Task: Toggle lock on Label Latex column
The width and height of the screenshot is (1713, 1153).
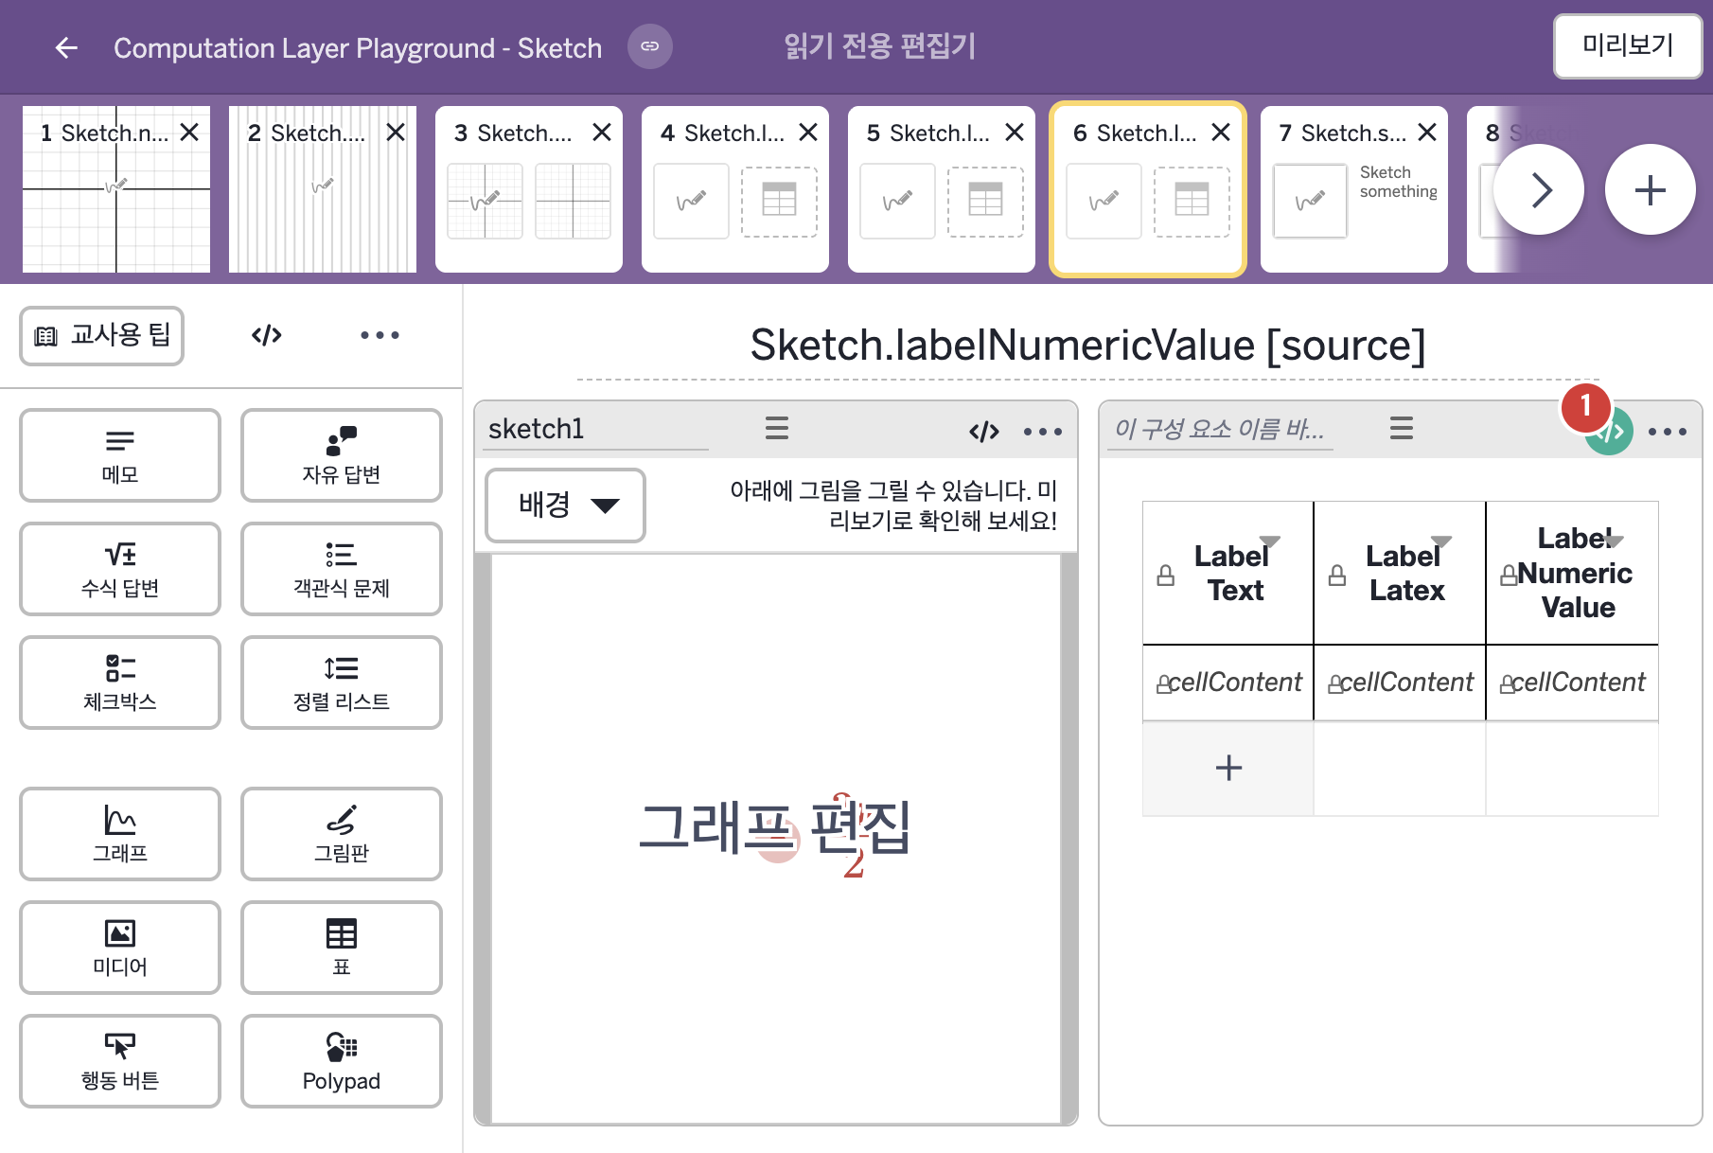Action: [x=1337, y=575]
